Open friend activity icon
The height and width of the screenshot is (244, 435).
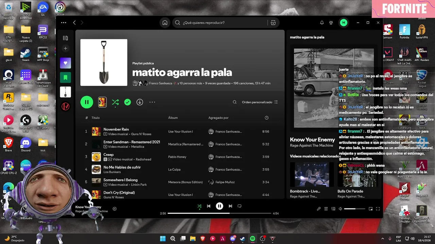[331, 23]
